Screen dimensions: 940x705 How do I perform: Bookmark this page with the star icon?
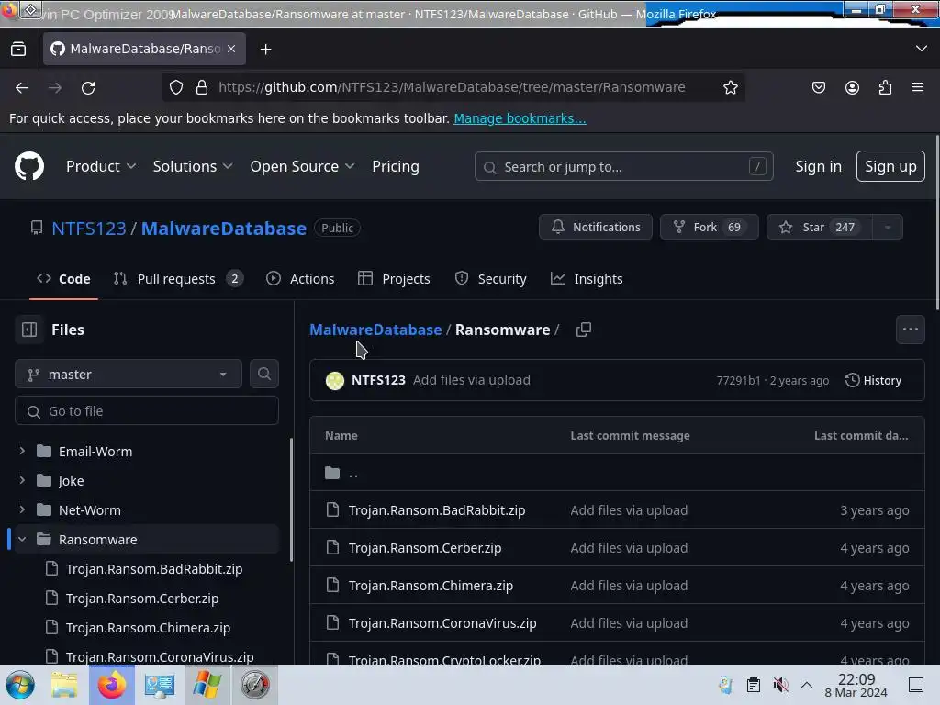(x=730, y=87)
